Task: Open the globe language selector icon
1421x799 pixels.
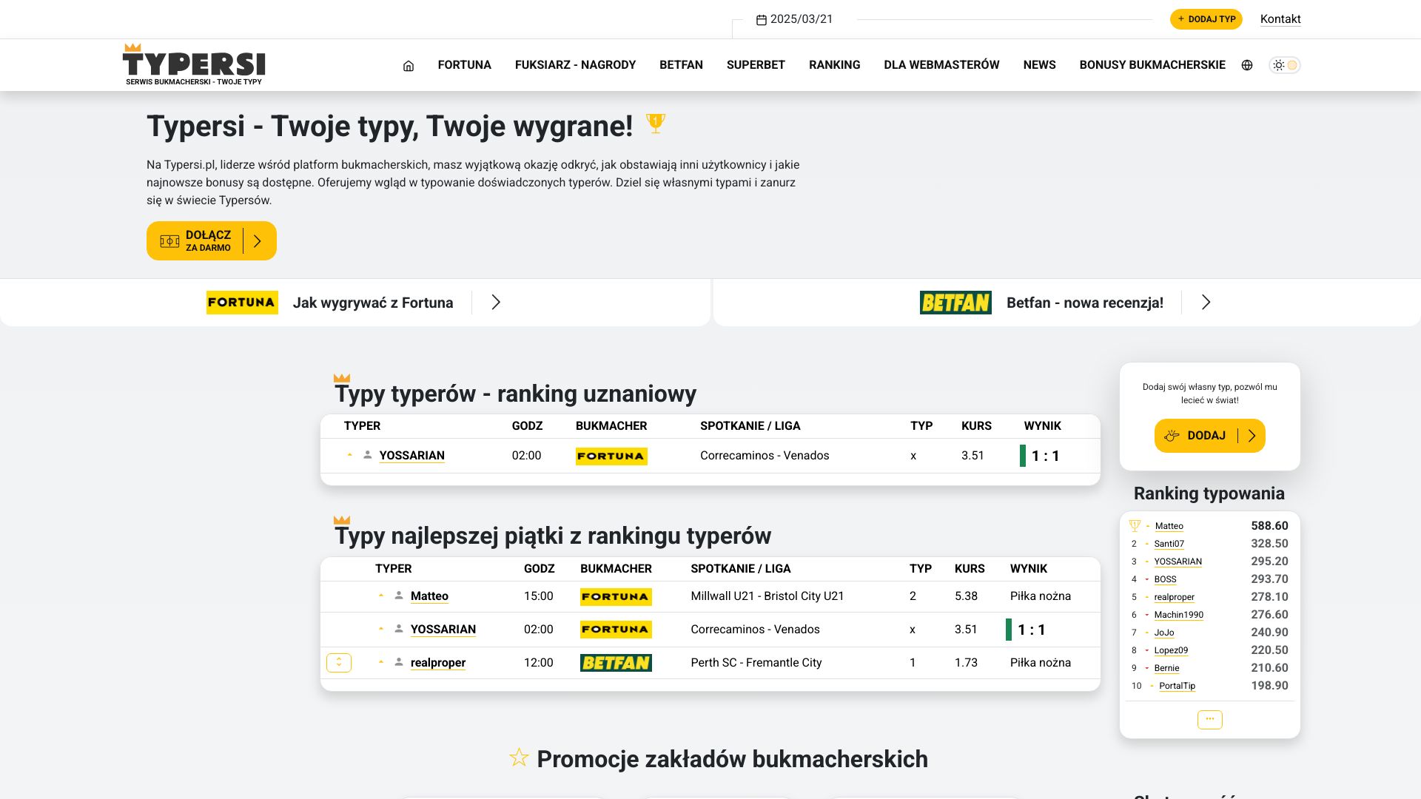Action: point(1247,65)
